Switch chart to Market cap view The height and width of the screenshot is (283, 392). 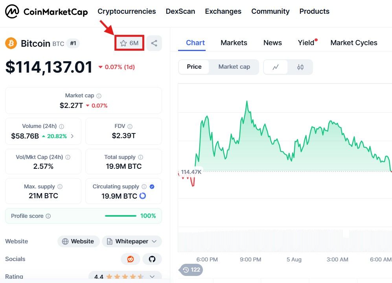(x=234, y=67)
